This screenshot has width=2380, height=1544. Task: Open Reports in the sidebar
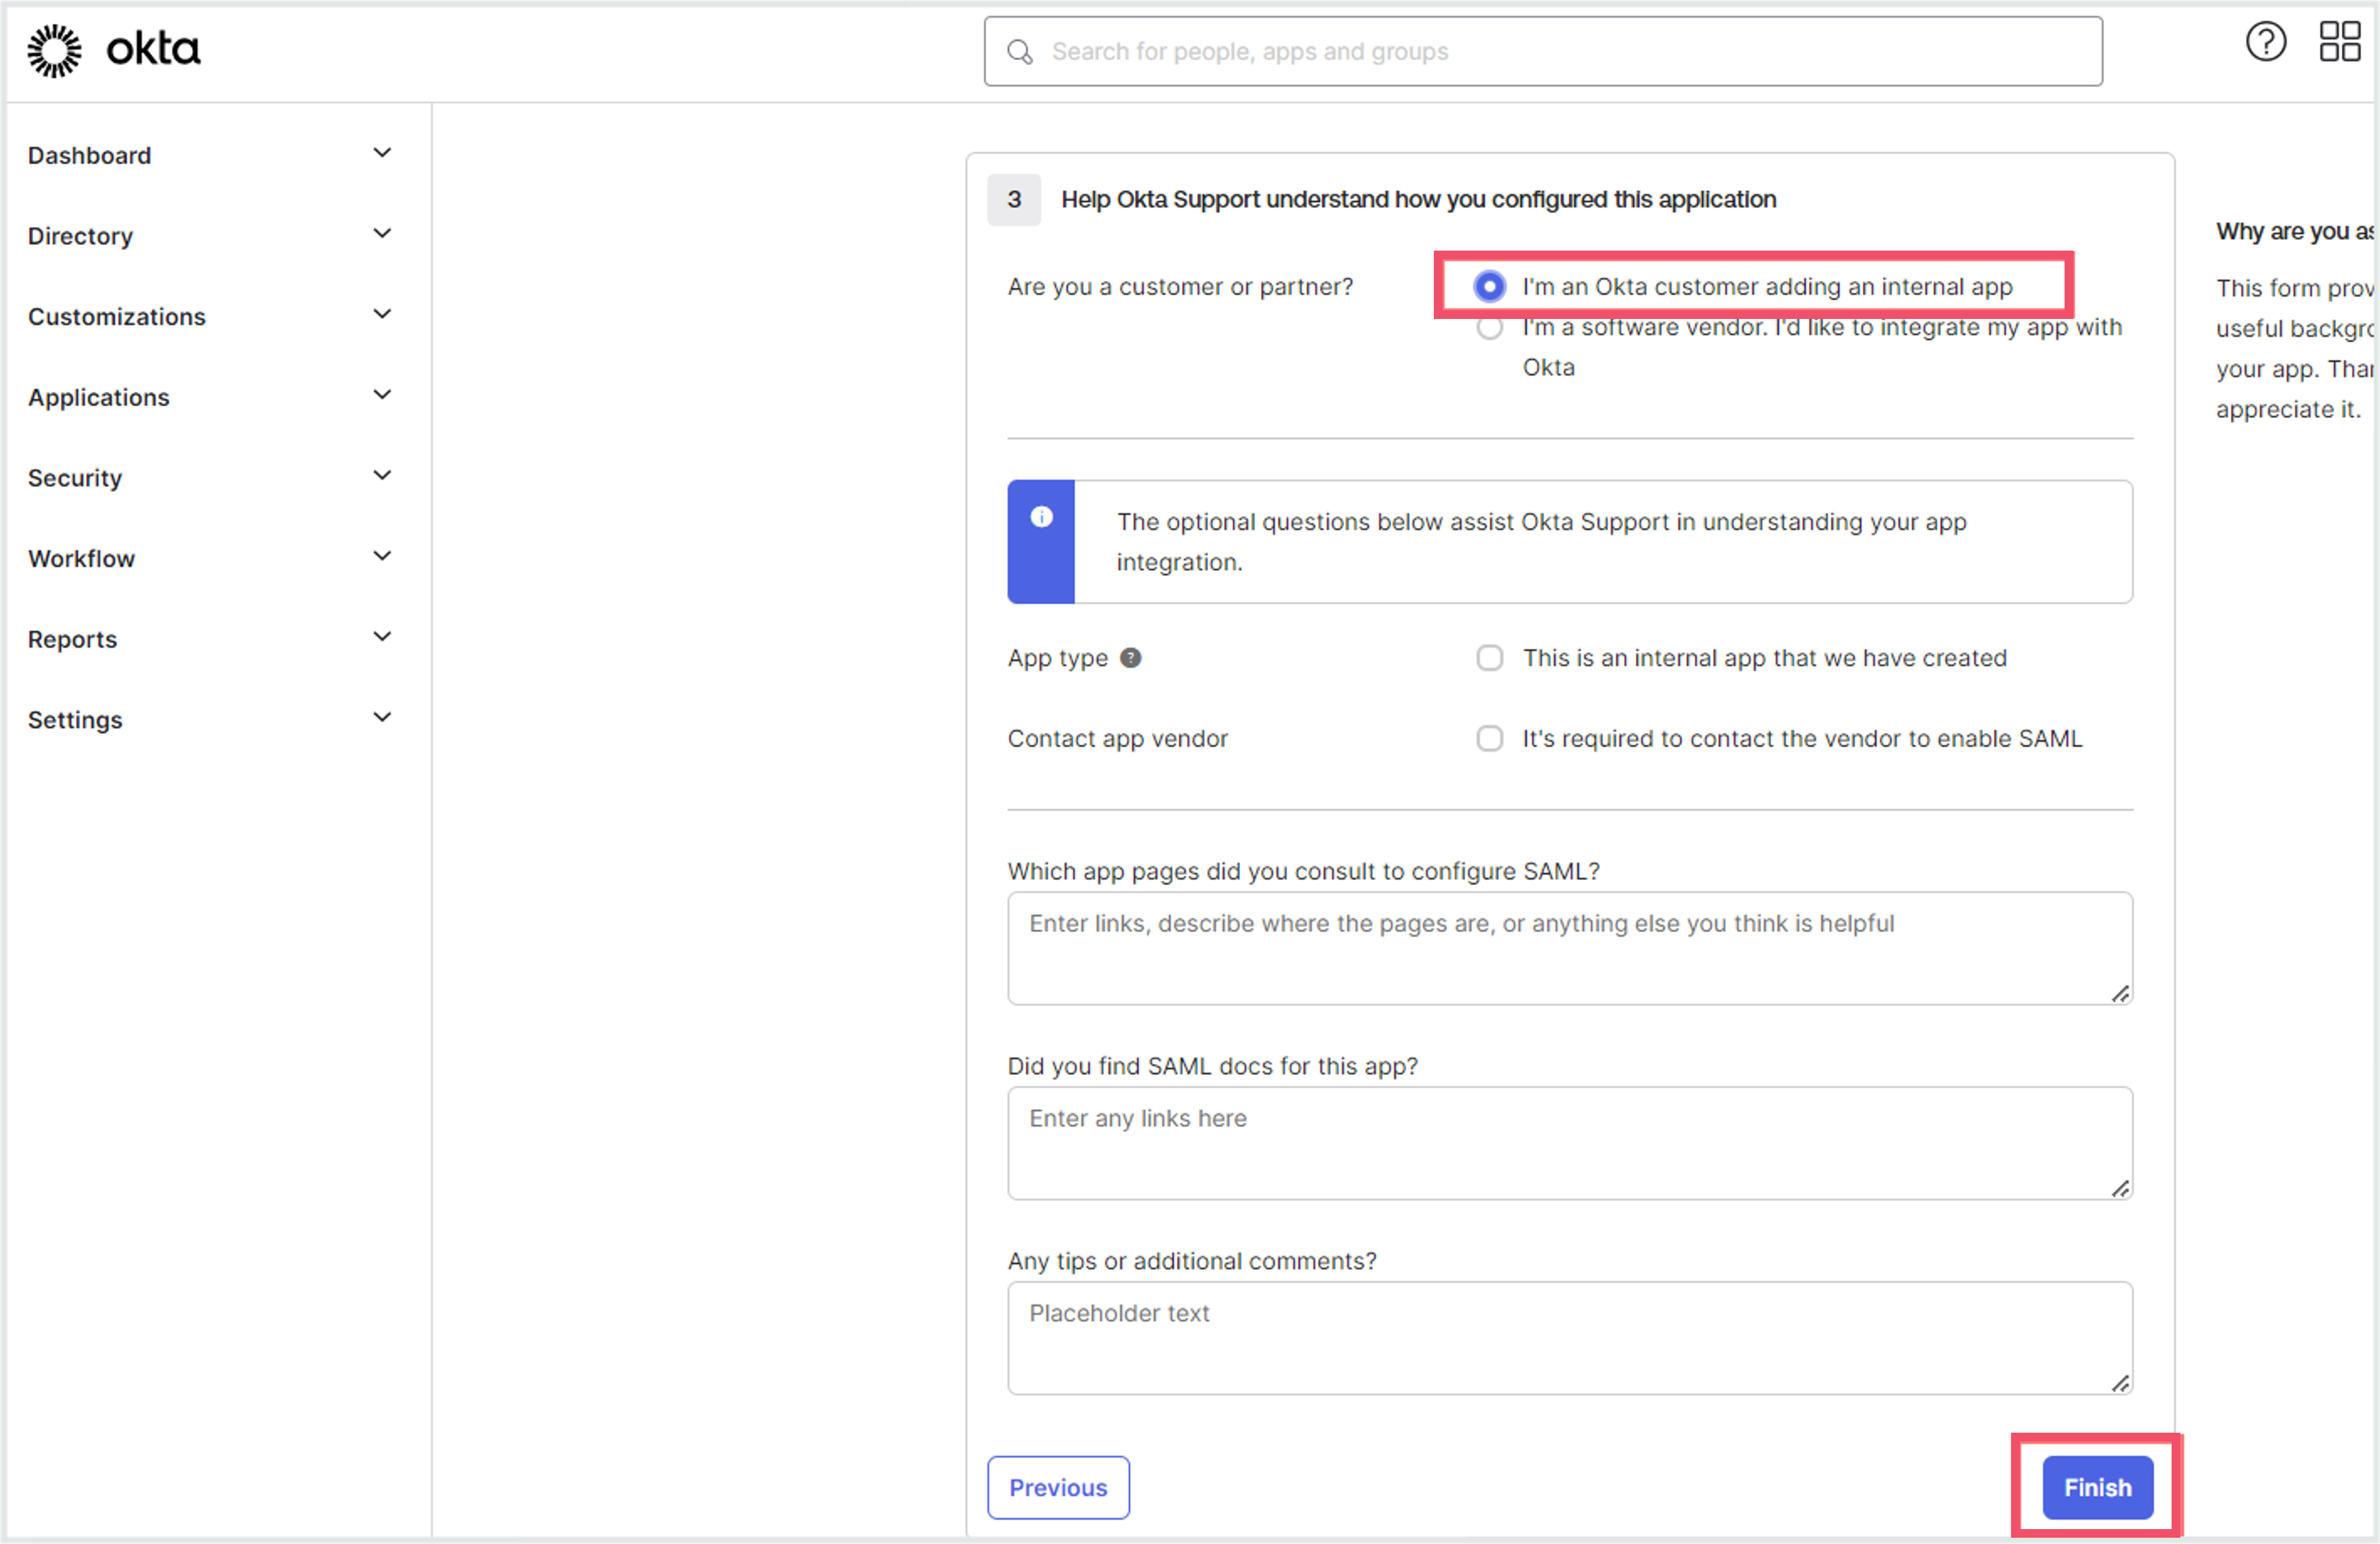[72, 640]
